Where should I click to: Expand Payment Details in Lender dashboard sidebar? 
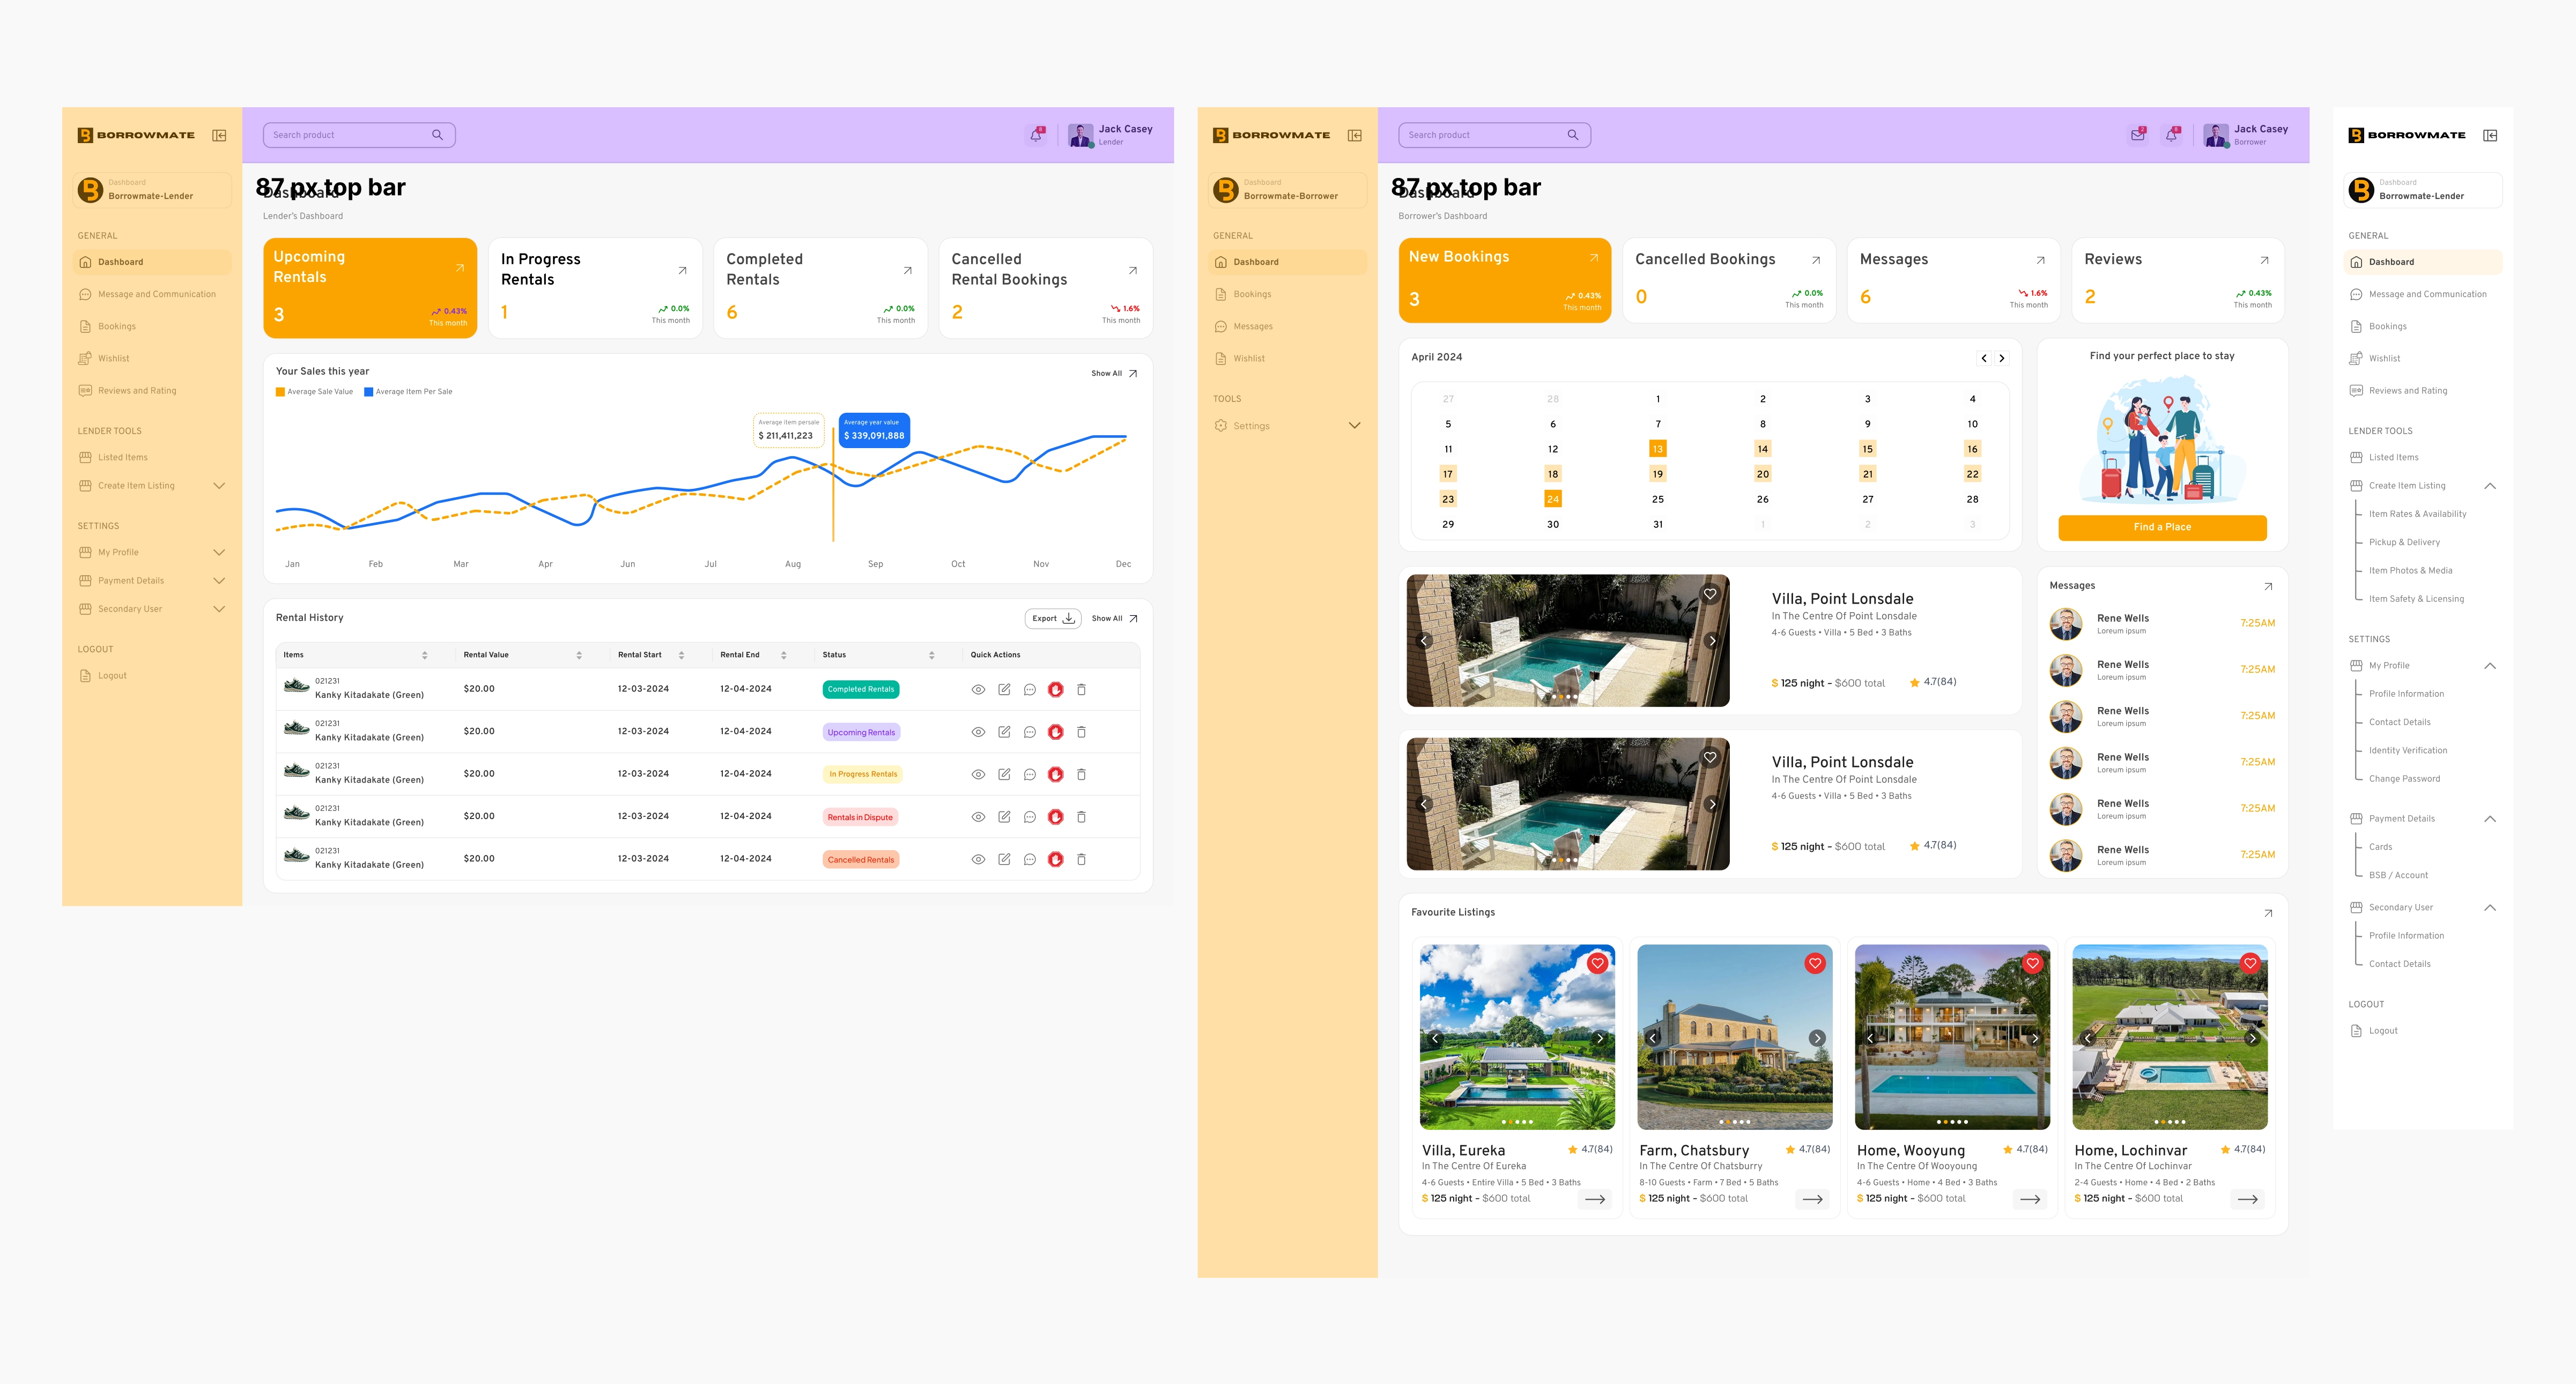[x=219, y=581]
